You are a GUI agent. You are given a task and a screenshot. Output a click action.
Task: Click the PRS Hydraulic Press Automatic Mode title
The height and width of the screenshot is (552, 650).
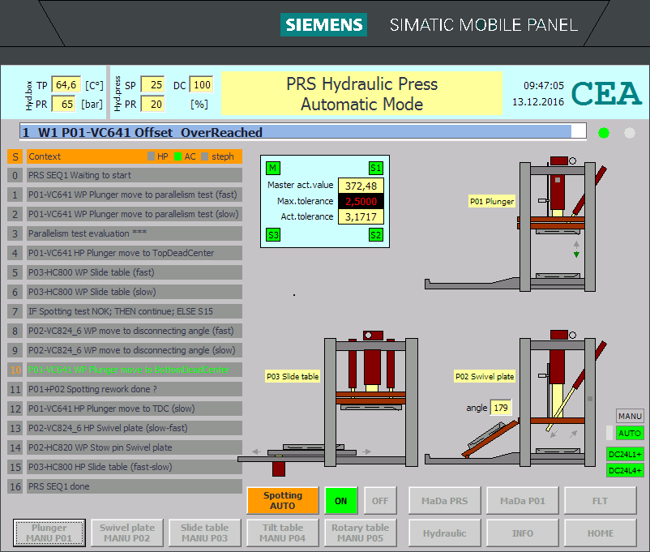pos(362,94)
